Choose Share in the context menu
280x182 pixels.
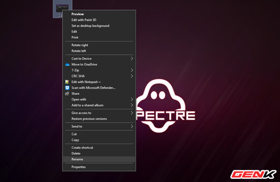click(99, 94)
